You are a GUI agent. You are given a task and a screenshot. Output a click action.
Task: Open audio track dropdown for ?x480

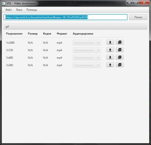pos(87,58)
